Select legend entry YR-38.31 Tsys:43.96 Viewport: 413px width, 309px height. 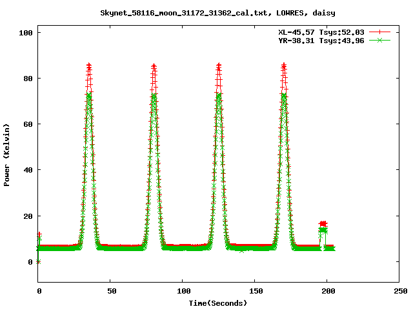coord(321,41)
